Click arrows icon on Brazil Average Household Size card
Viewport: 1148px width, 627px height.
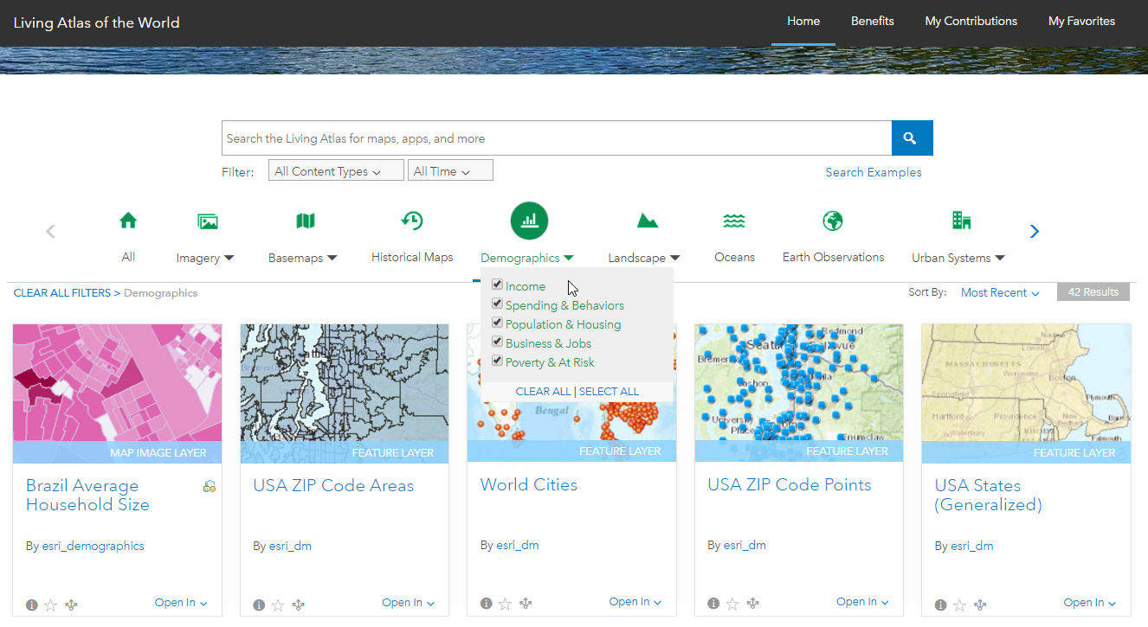tap(71, 605)
